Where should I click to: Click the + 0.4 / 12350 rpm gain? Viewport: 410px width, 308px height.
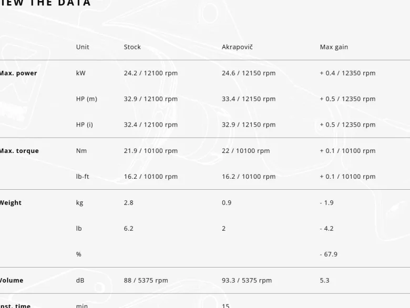pyautogui.click(x=347, y=73)
